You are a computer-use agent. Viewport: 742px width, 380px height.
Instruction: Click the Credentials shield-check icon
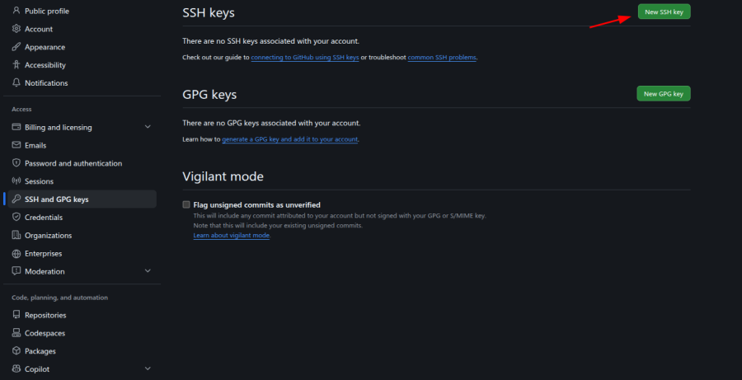point(16,218)
